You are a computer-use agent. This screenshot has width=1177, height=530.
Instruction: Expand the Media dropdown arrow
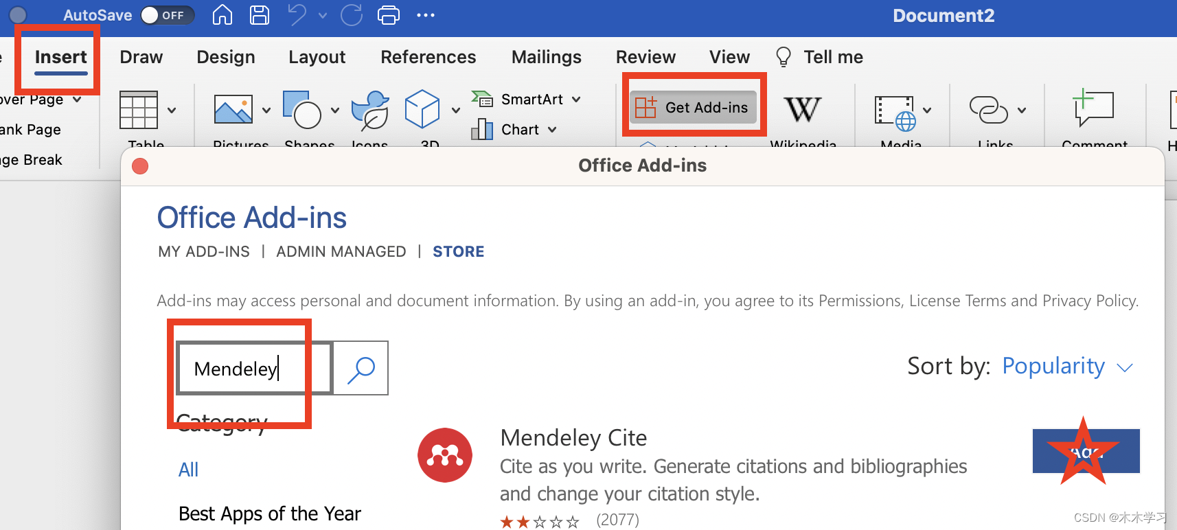pyautogui.click(x=927, y=110)
